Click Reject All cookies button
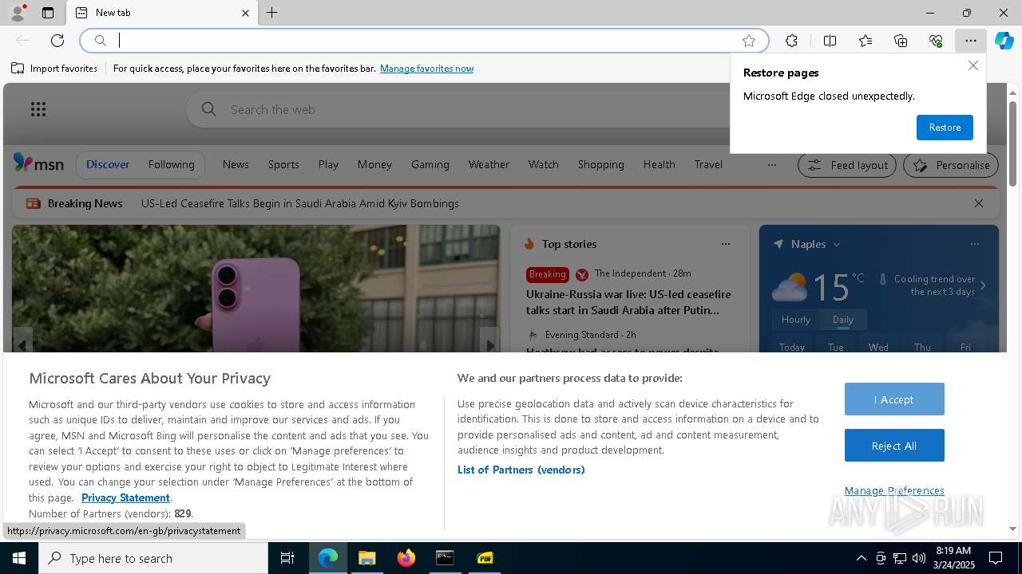The height and width of the screenshot is (574, 1022). pyautogui.click(x=894, y=446)
